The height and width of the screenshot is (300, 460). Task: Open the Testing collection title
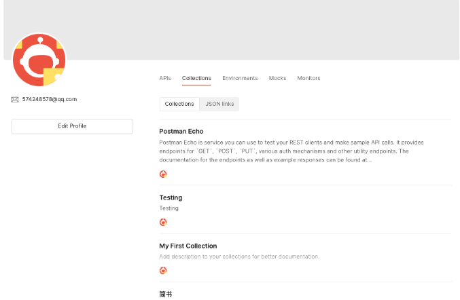(x=171, y=198)
